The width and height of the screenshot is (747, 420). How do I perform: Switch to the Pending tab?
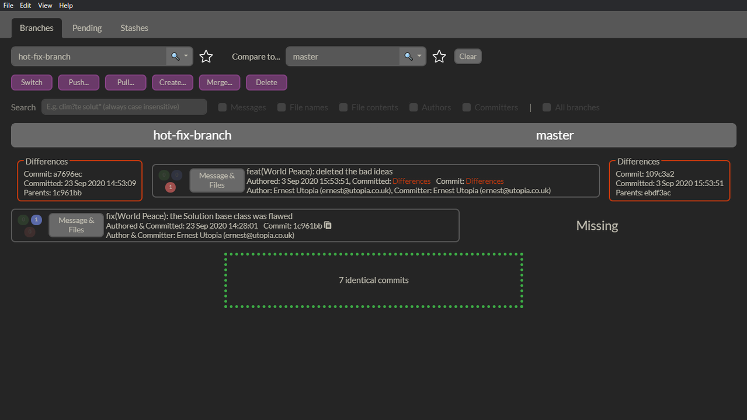point(87,28)
